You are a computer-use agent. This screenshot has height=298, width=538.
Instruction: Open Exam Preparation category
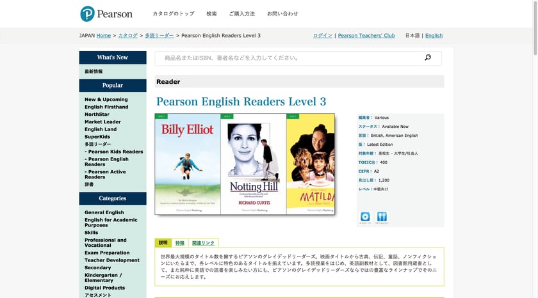point(107,253)
